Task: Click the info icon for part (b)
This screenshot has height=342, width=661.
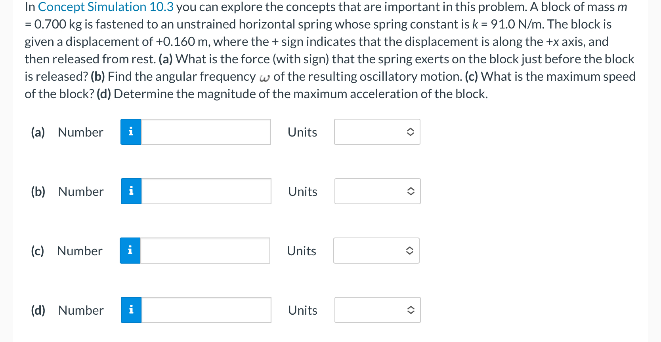Action: tap(131, 191)
